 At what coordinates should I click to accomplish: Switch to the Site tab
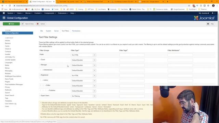(41, 31)
